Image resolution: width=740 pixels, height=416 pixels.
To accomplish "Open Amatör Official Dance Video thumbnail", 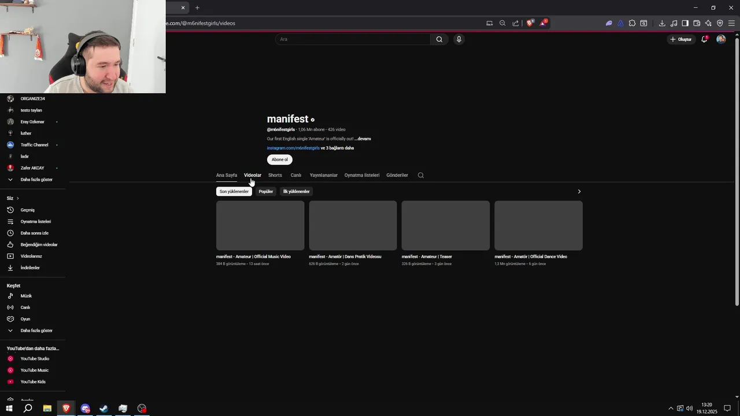I will [539, 225].
